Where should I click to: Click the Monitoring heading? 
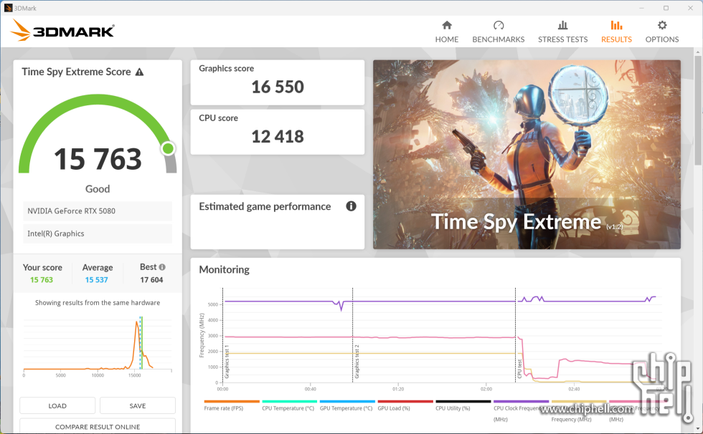(224, 270)
